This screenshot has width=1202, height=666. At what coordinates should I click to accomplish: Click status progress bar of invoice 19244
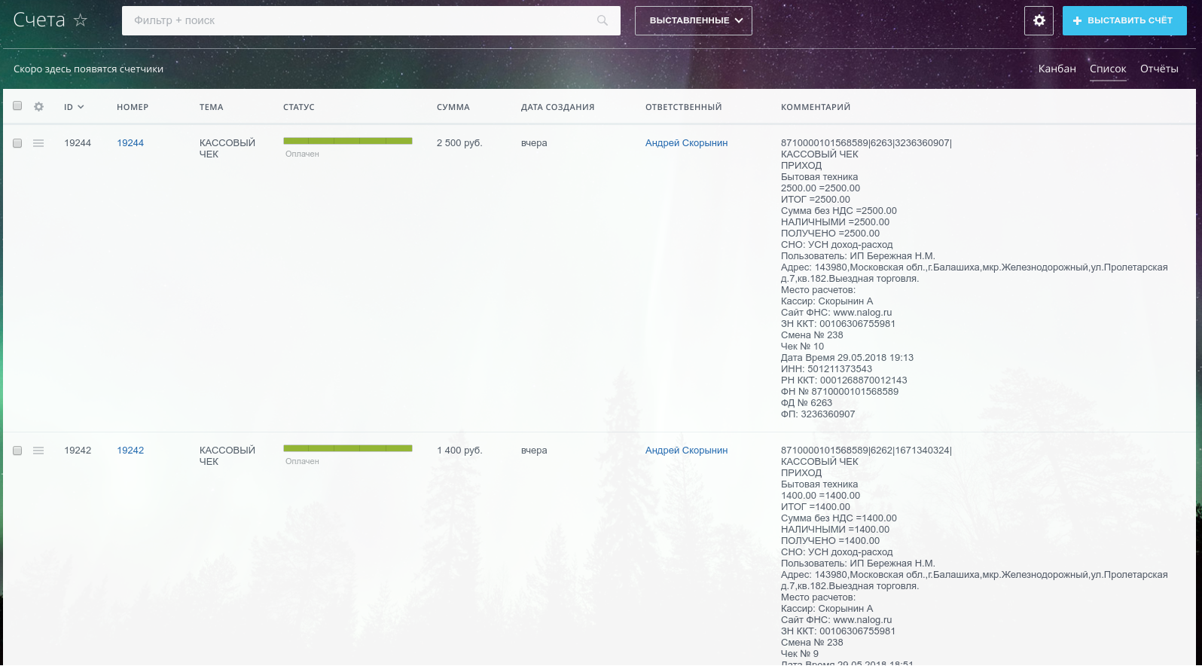point(347,141)
